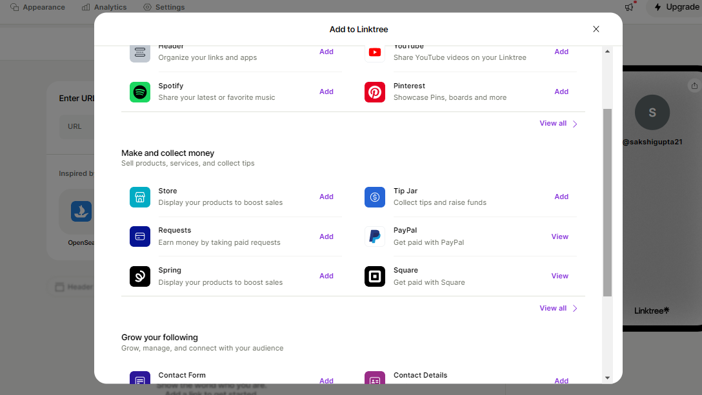The height and width of the screenshot is (395, 702).
Task: Add Spotify to your Linktree
Action: pyautogui.click(x=326, y=92)
